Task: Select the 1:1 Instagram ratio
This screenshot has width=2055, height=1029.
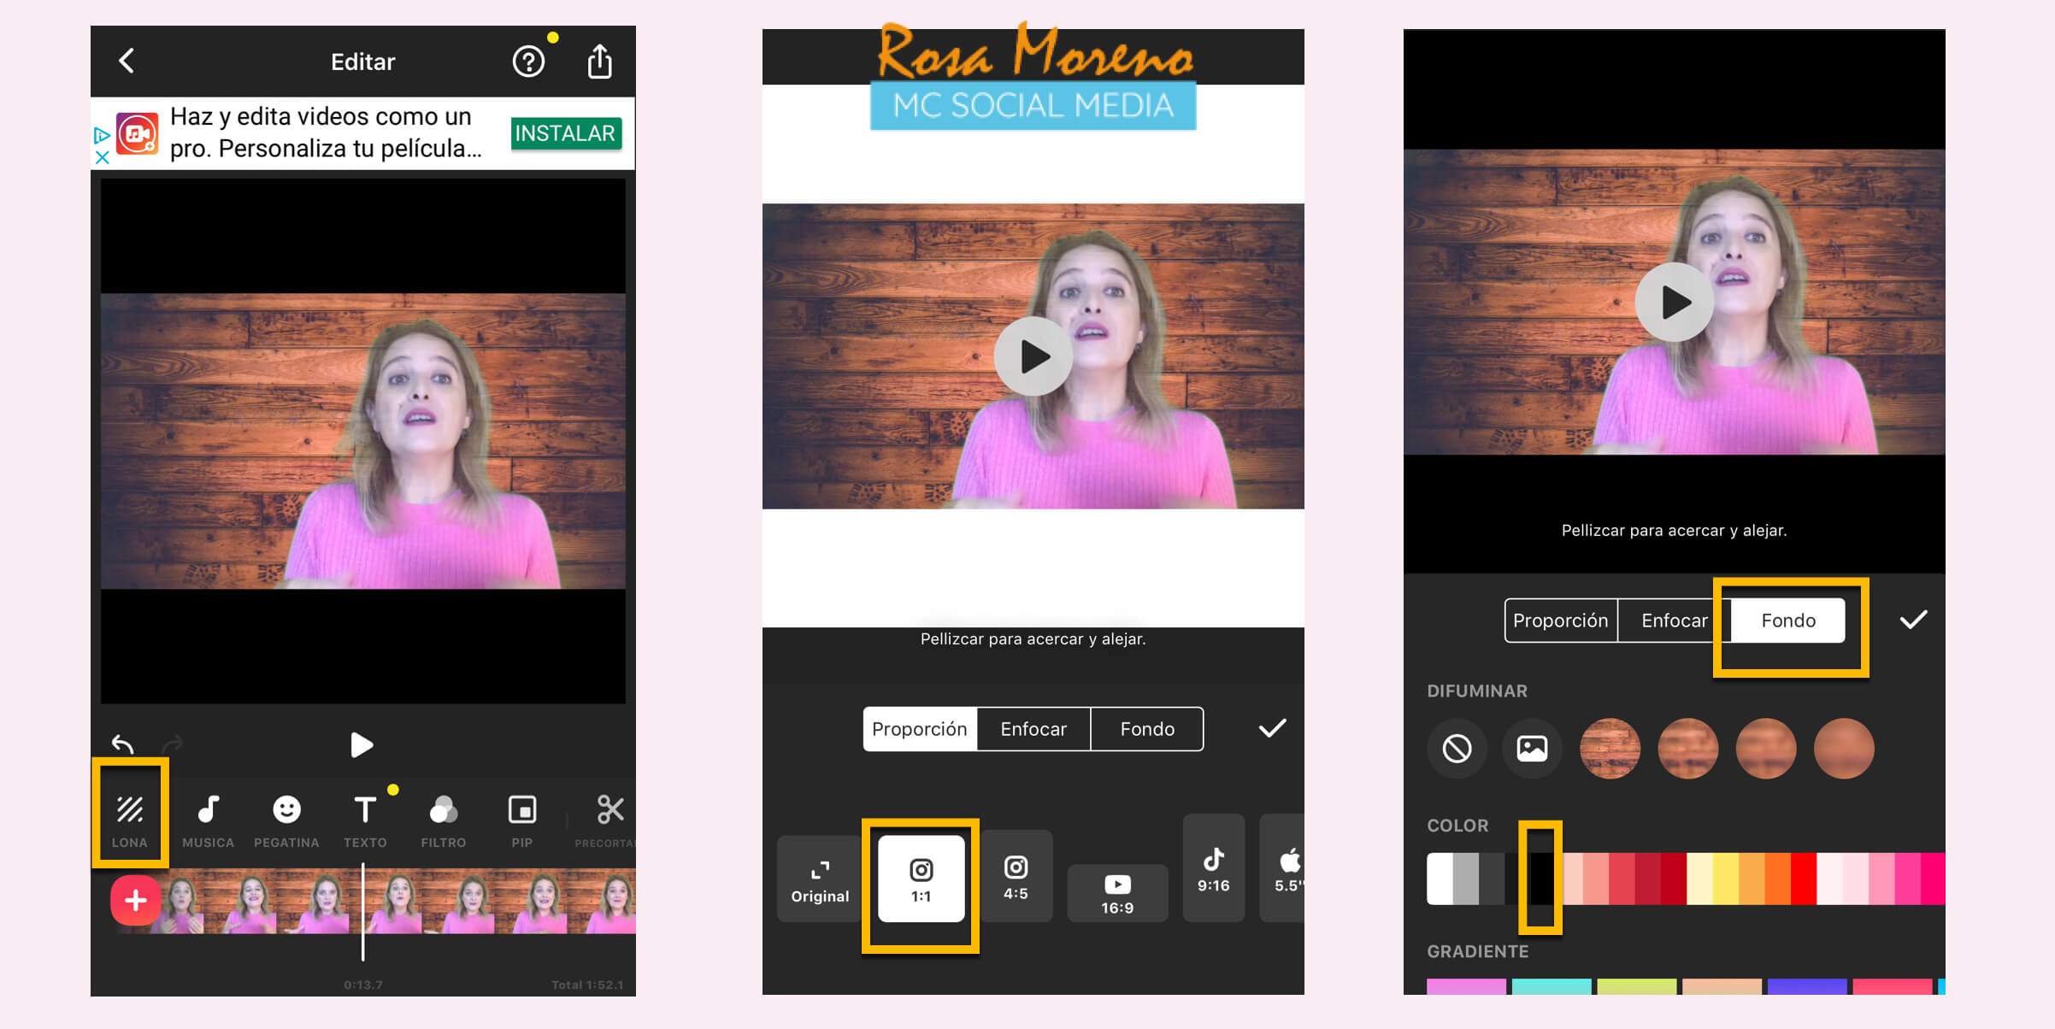Action: pyautogui.click(x=921, y=879)
